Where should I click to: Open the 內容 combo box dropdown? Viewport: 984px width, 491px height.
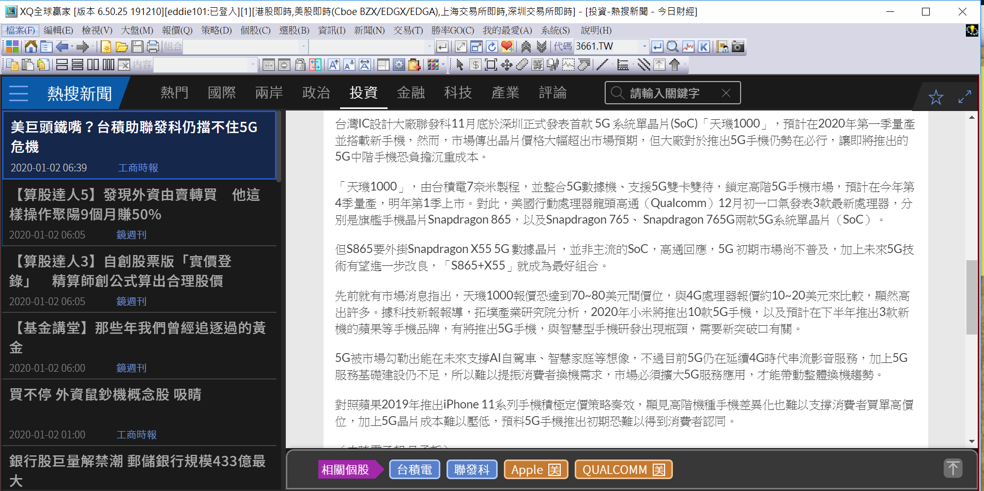click(252, 65)
